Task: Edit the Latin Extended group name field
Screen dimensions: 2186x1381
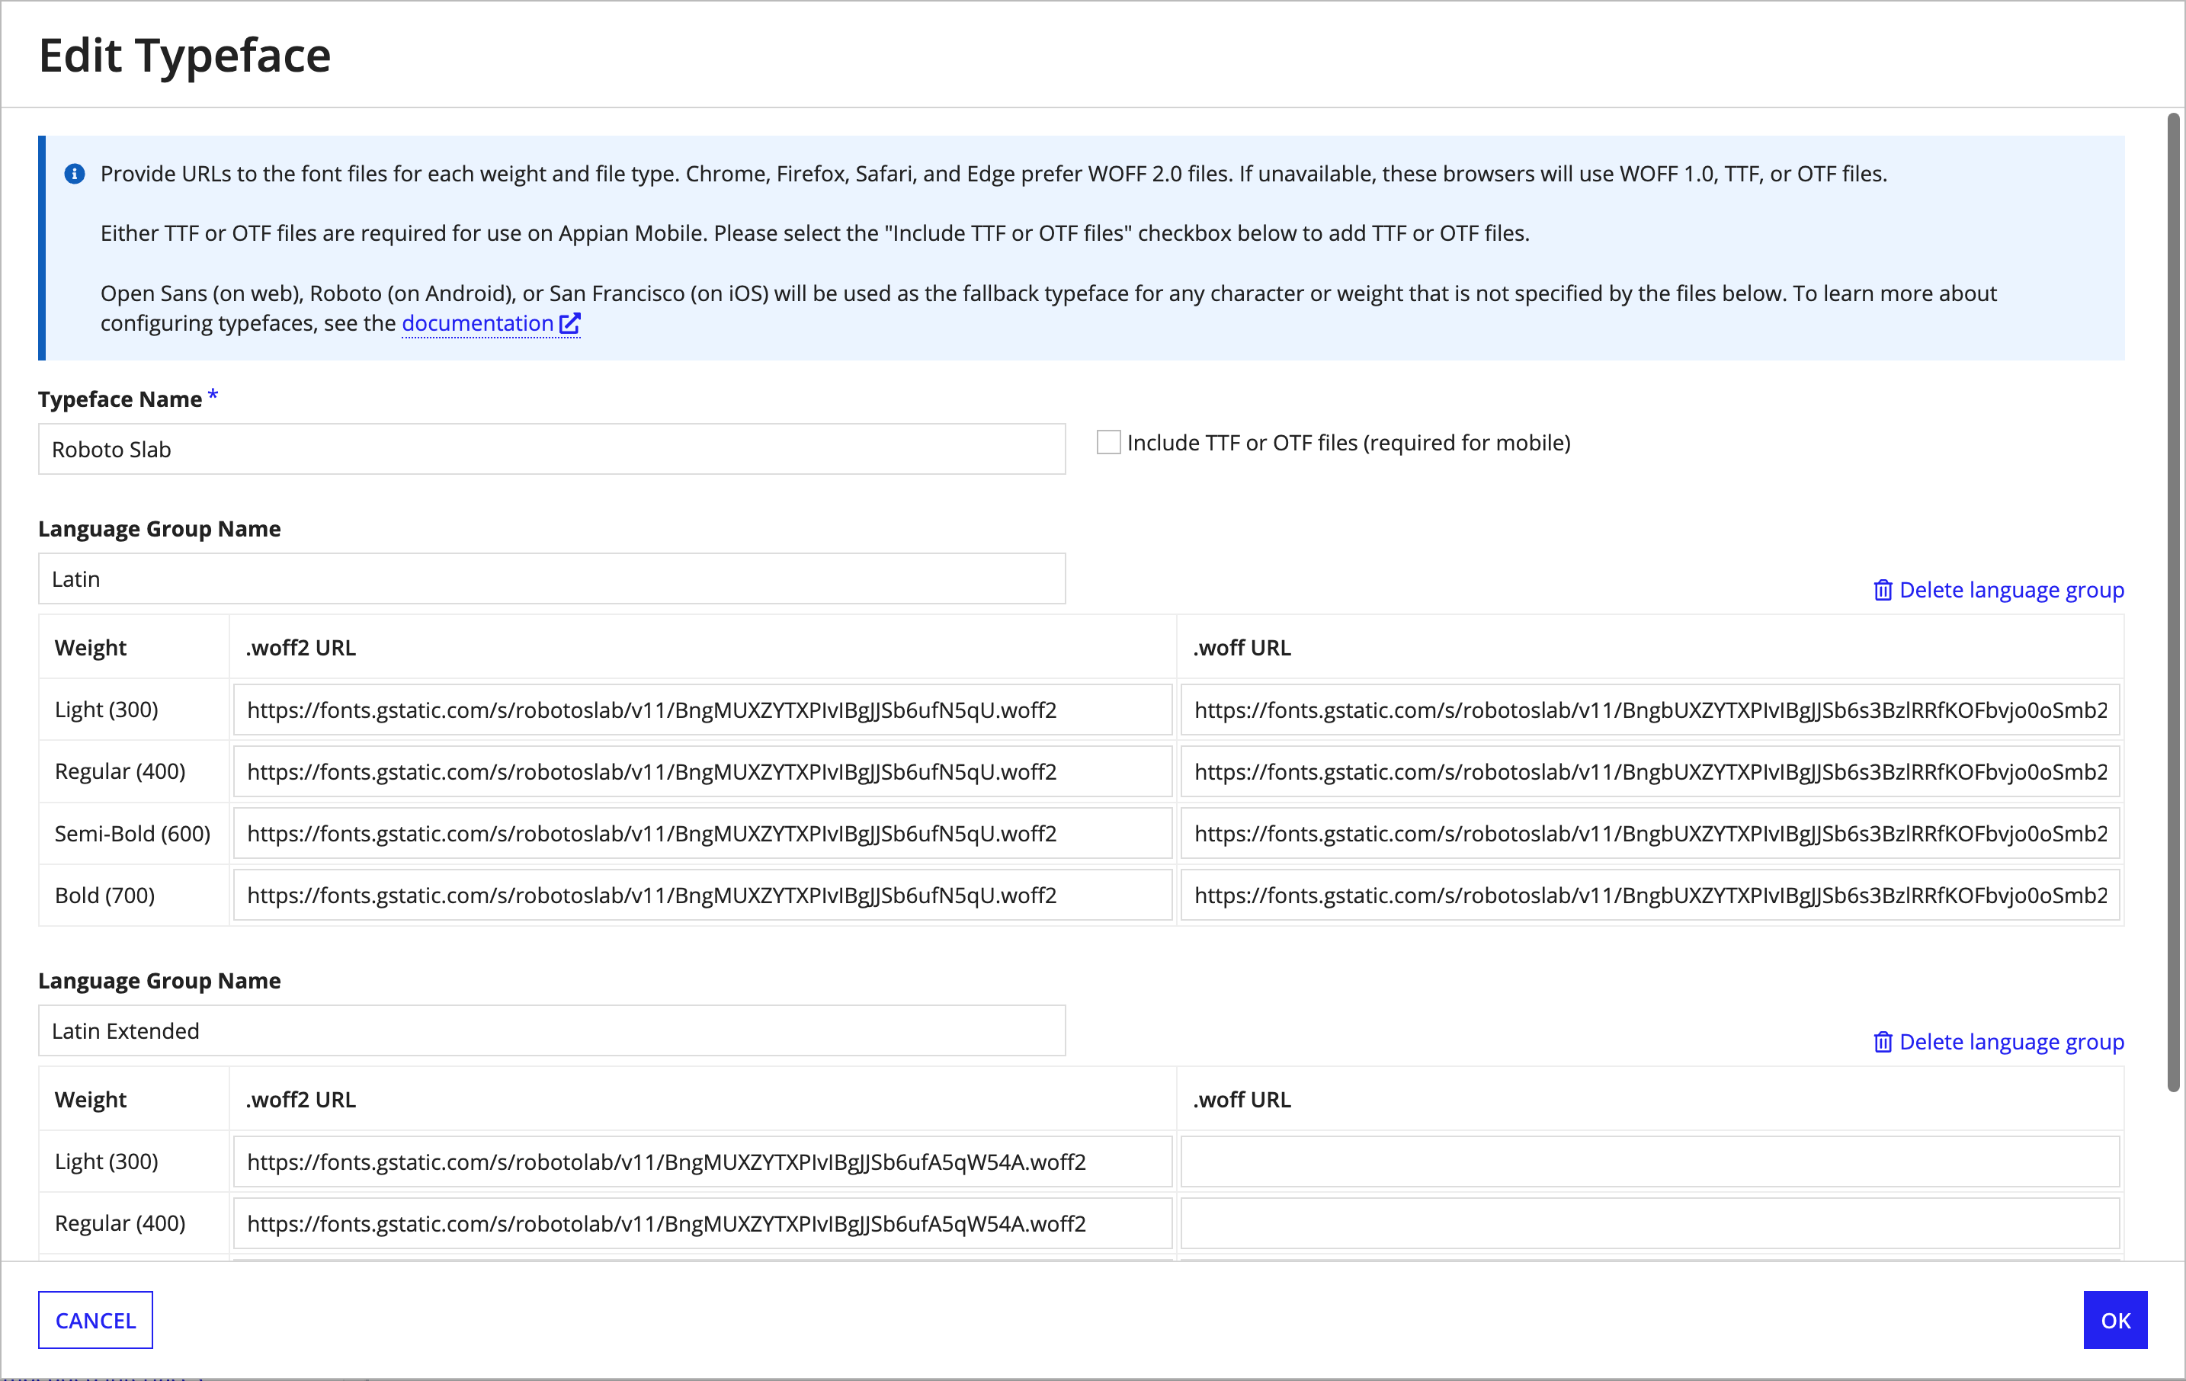Action: click(x=552, y=1030)
